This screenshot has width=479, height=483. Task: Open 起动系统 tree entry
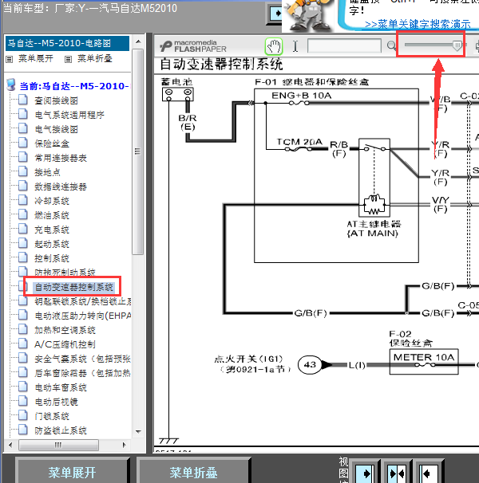(52, 244)
